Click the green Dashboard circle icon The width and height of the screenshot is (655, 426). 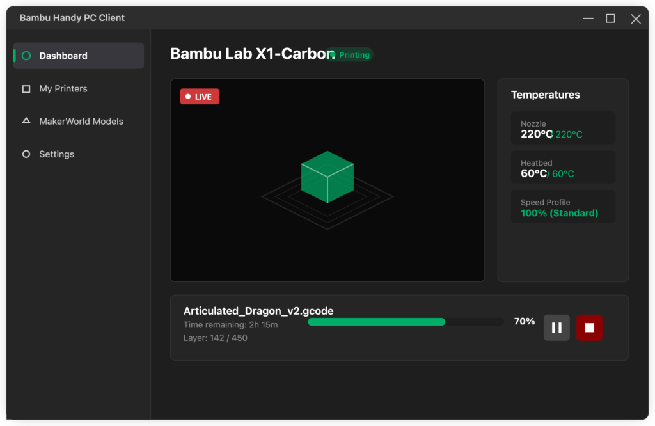26,56
